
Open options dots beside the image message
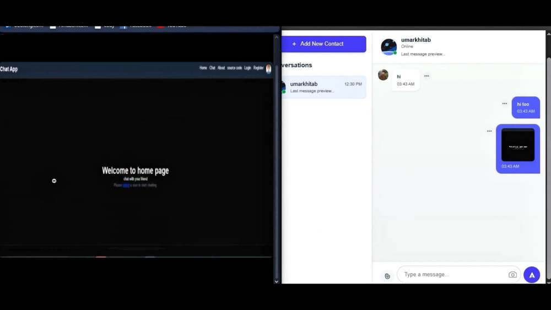tap(489, 131)
